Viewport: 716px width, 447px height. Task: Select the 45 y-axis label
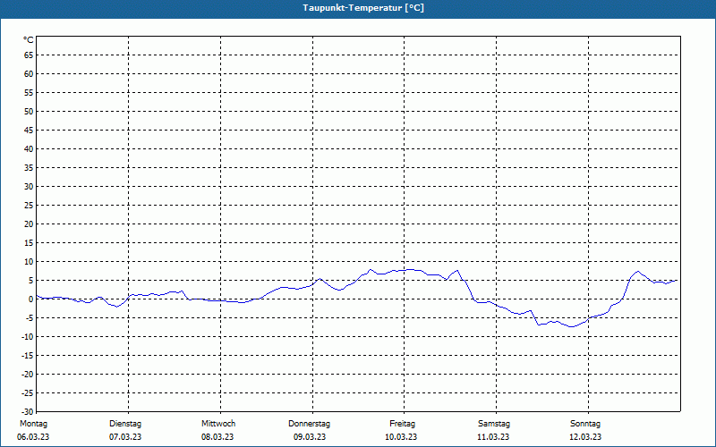point(29,130)
